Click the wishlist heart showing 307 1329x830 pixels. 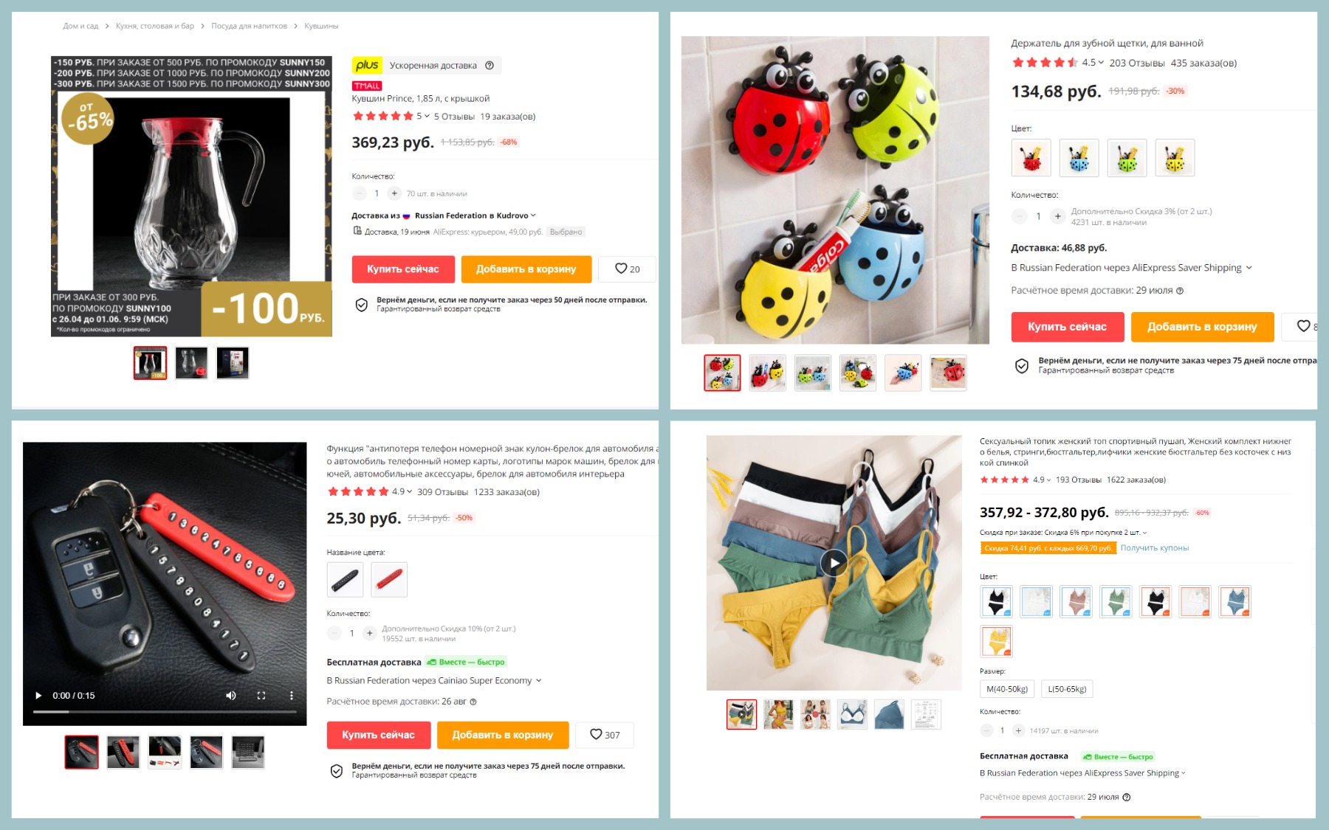(604, 735)
